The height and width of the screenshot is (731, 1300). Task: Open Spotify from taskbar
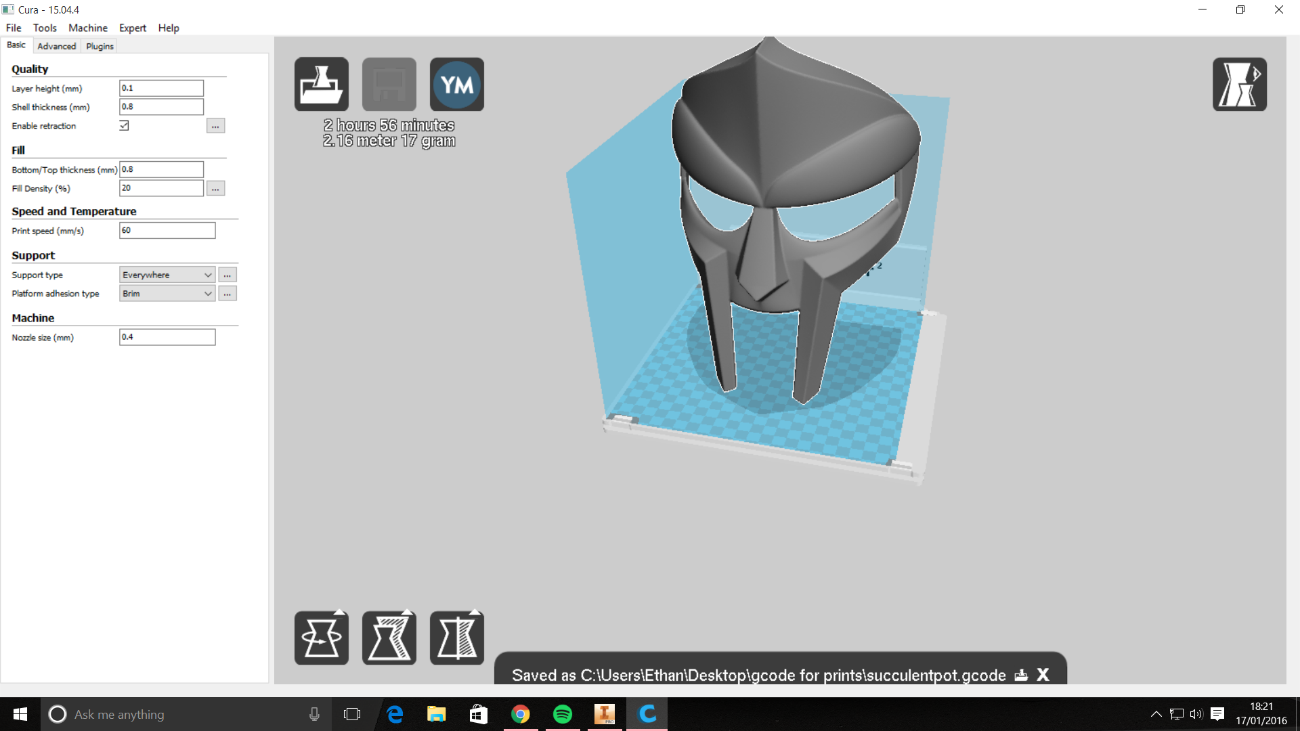(x=563, y=714)
